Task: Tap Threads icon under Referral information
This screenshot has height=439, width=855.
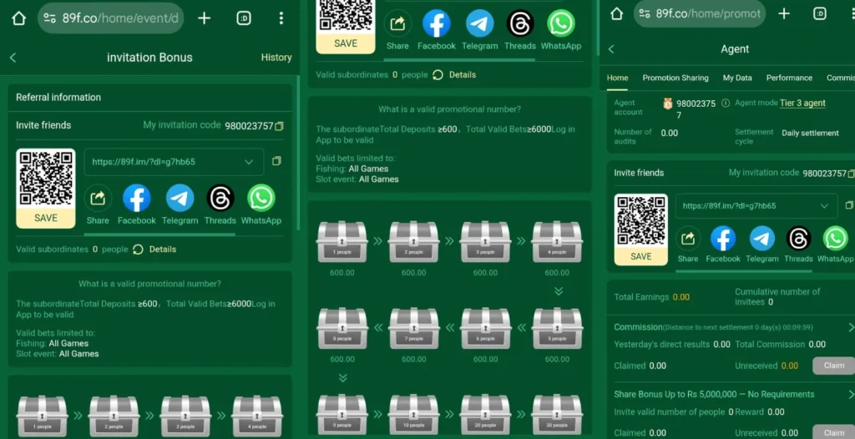Action: [x=220, y=199]
